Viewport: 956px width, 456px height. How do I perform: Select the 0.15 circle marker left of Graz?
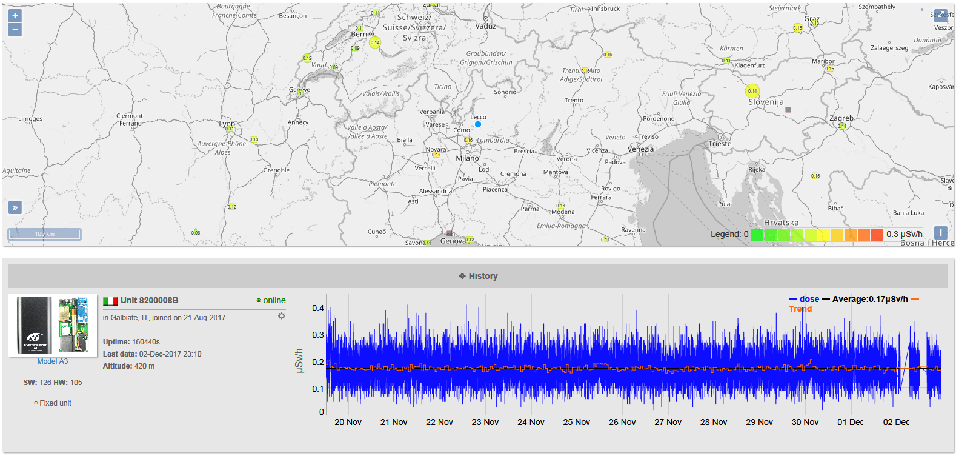(797, 28)
